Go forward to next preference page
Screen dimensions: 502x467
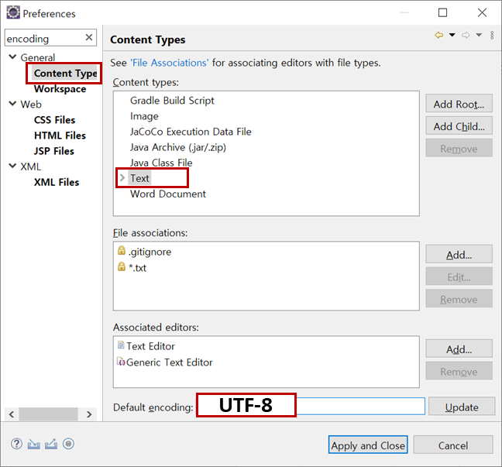[x=466, y=35]
